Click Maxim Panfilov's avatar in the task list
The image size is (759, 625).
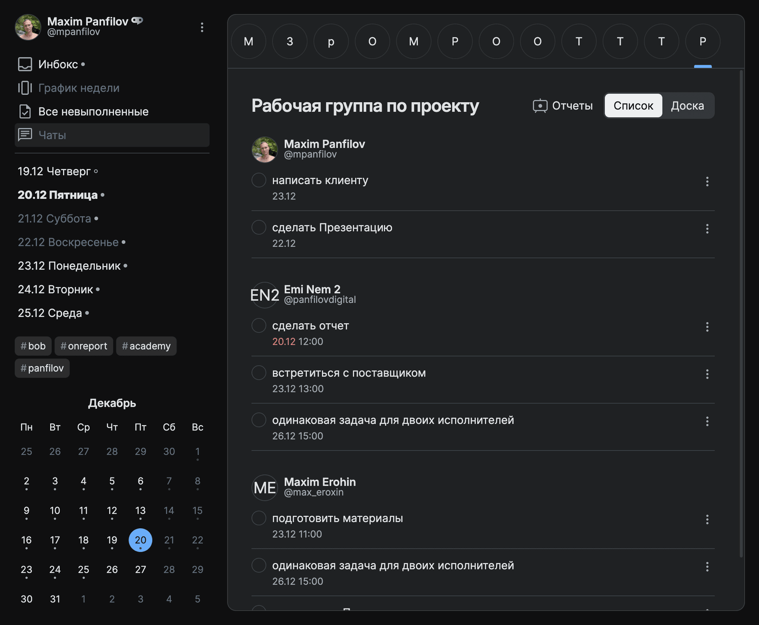coord(264,149)
